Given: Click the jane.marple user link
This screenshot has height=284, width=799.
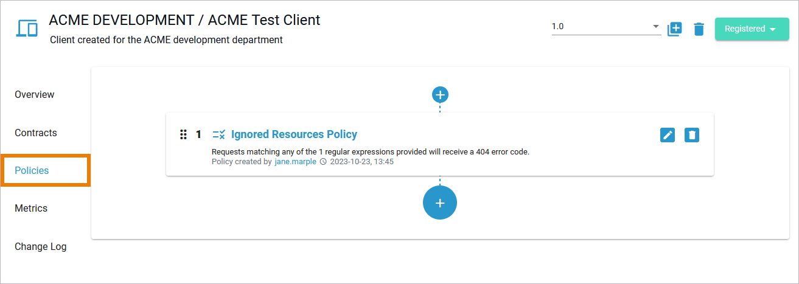Looking at the screenshot, I should tap(295, 162).
